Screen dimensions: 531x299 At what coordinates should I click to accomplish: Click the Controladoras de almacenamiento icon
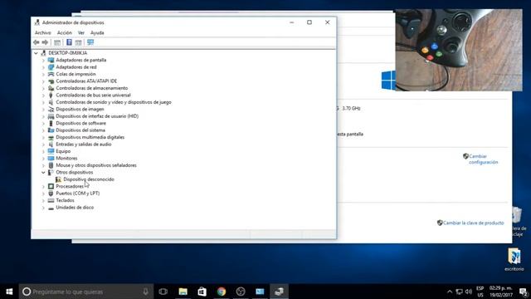point(51,88)
